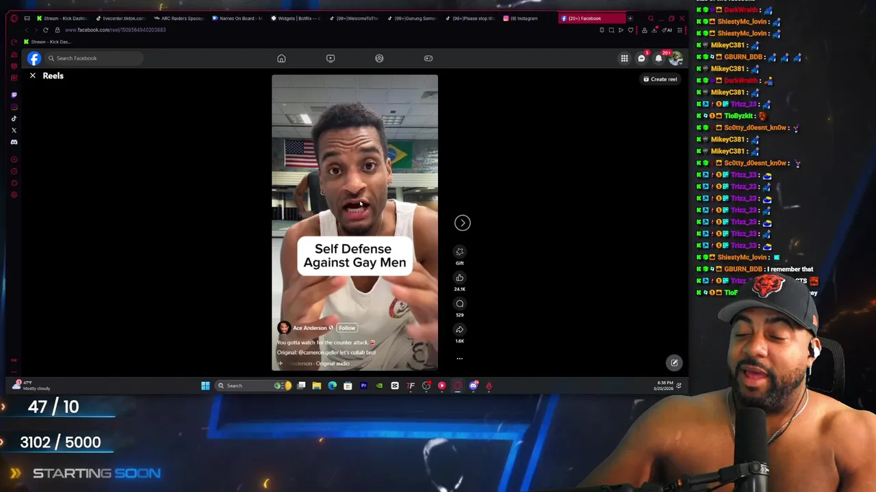Viewport: 876px width, 492px height.
Task: Open Stream - Kick Dashboard bookmark
Action: pos(47,42)
